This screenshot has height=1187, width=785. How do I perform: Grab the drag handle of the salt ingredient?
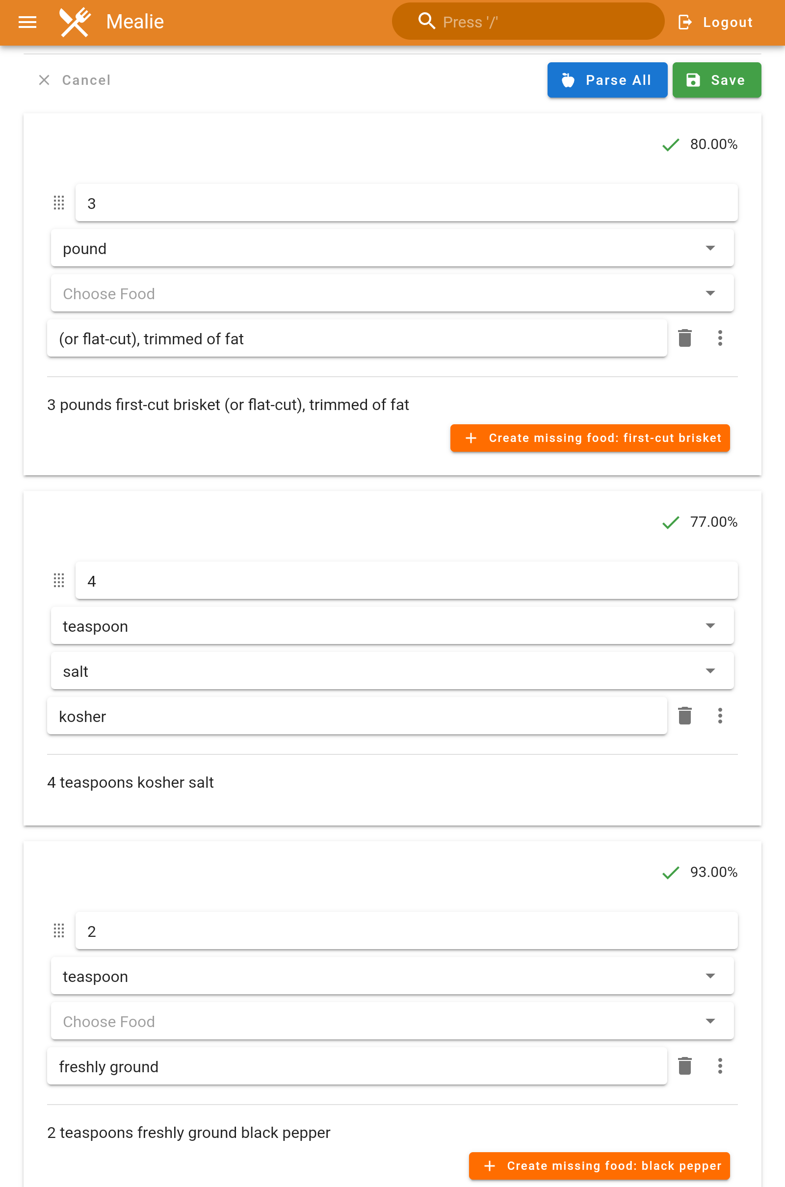(x=58, y=580)
